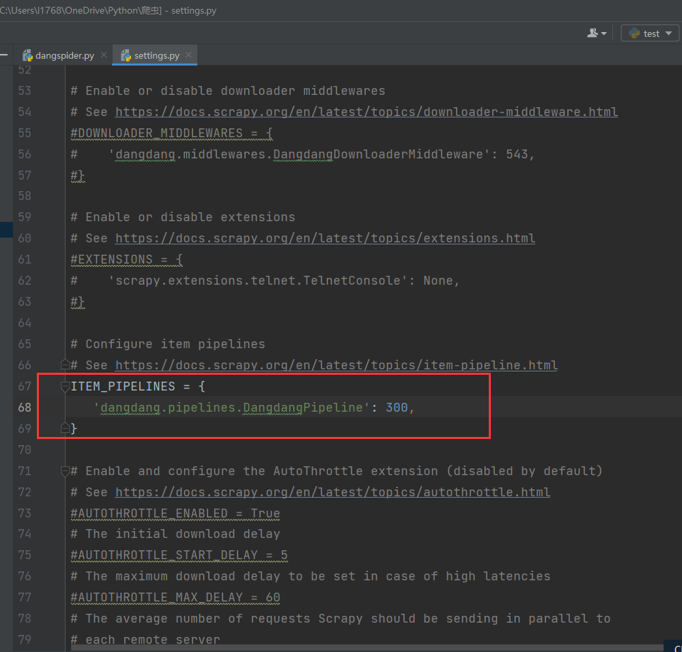The width and height of the screenshot is (682, 652).
Task: Click the #AUTOTHROTTLE_MAX_DELAY = 60 line
Action: (x=175, y=597)
